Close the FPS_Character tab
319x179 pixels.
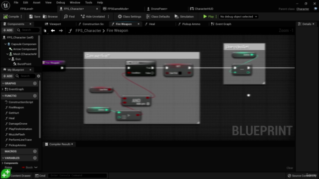coord(97,9)
